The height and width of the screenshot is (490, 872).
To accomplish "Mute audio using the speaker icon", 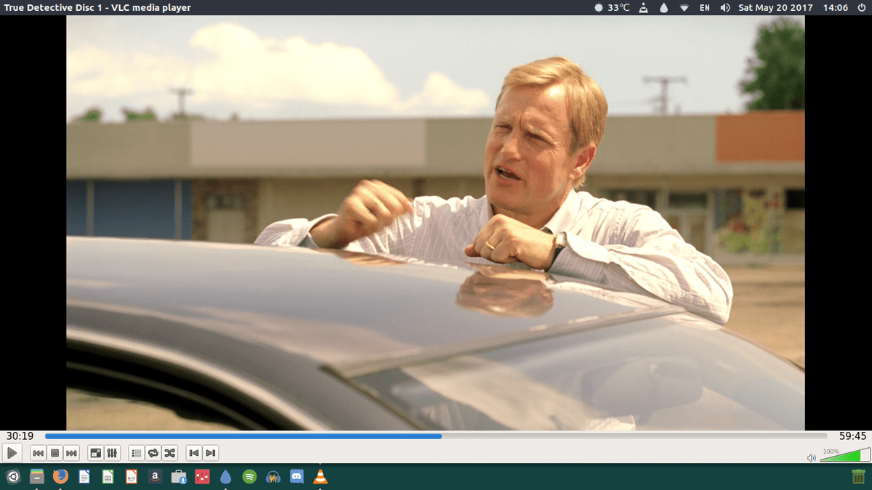I will (x=812, y=458).
